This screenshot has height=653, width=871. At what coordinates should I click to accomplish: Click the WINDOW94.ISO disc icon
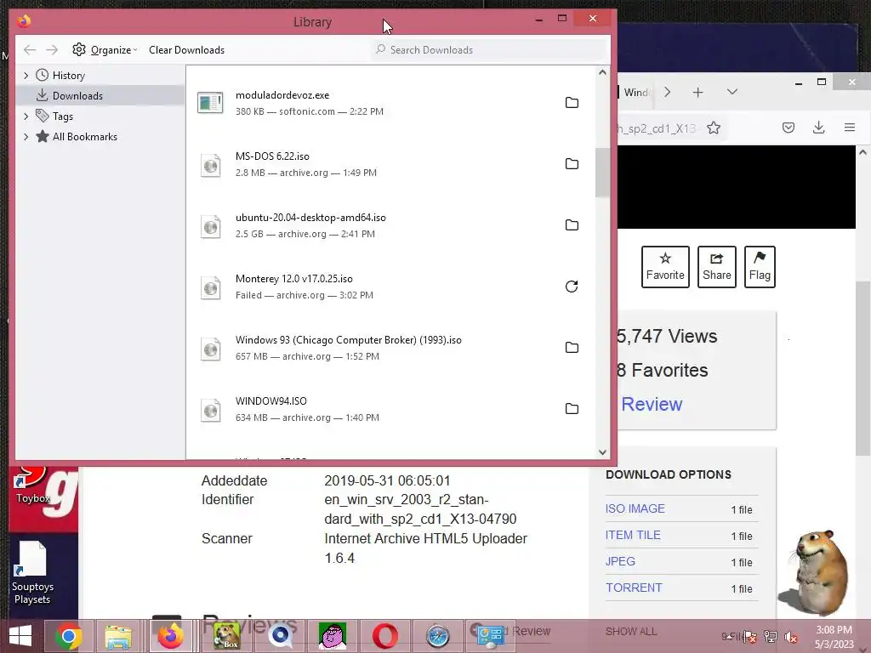[x=211, y=411]
